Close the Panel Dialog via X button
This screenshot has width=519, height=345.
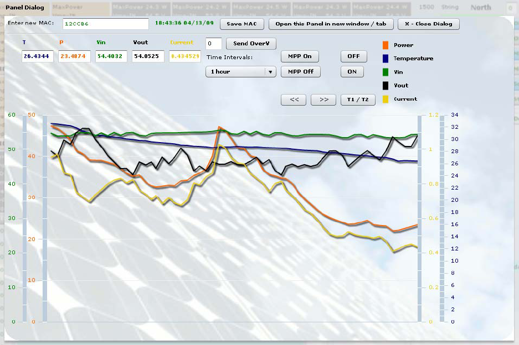(429, 24)
